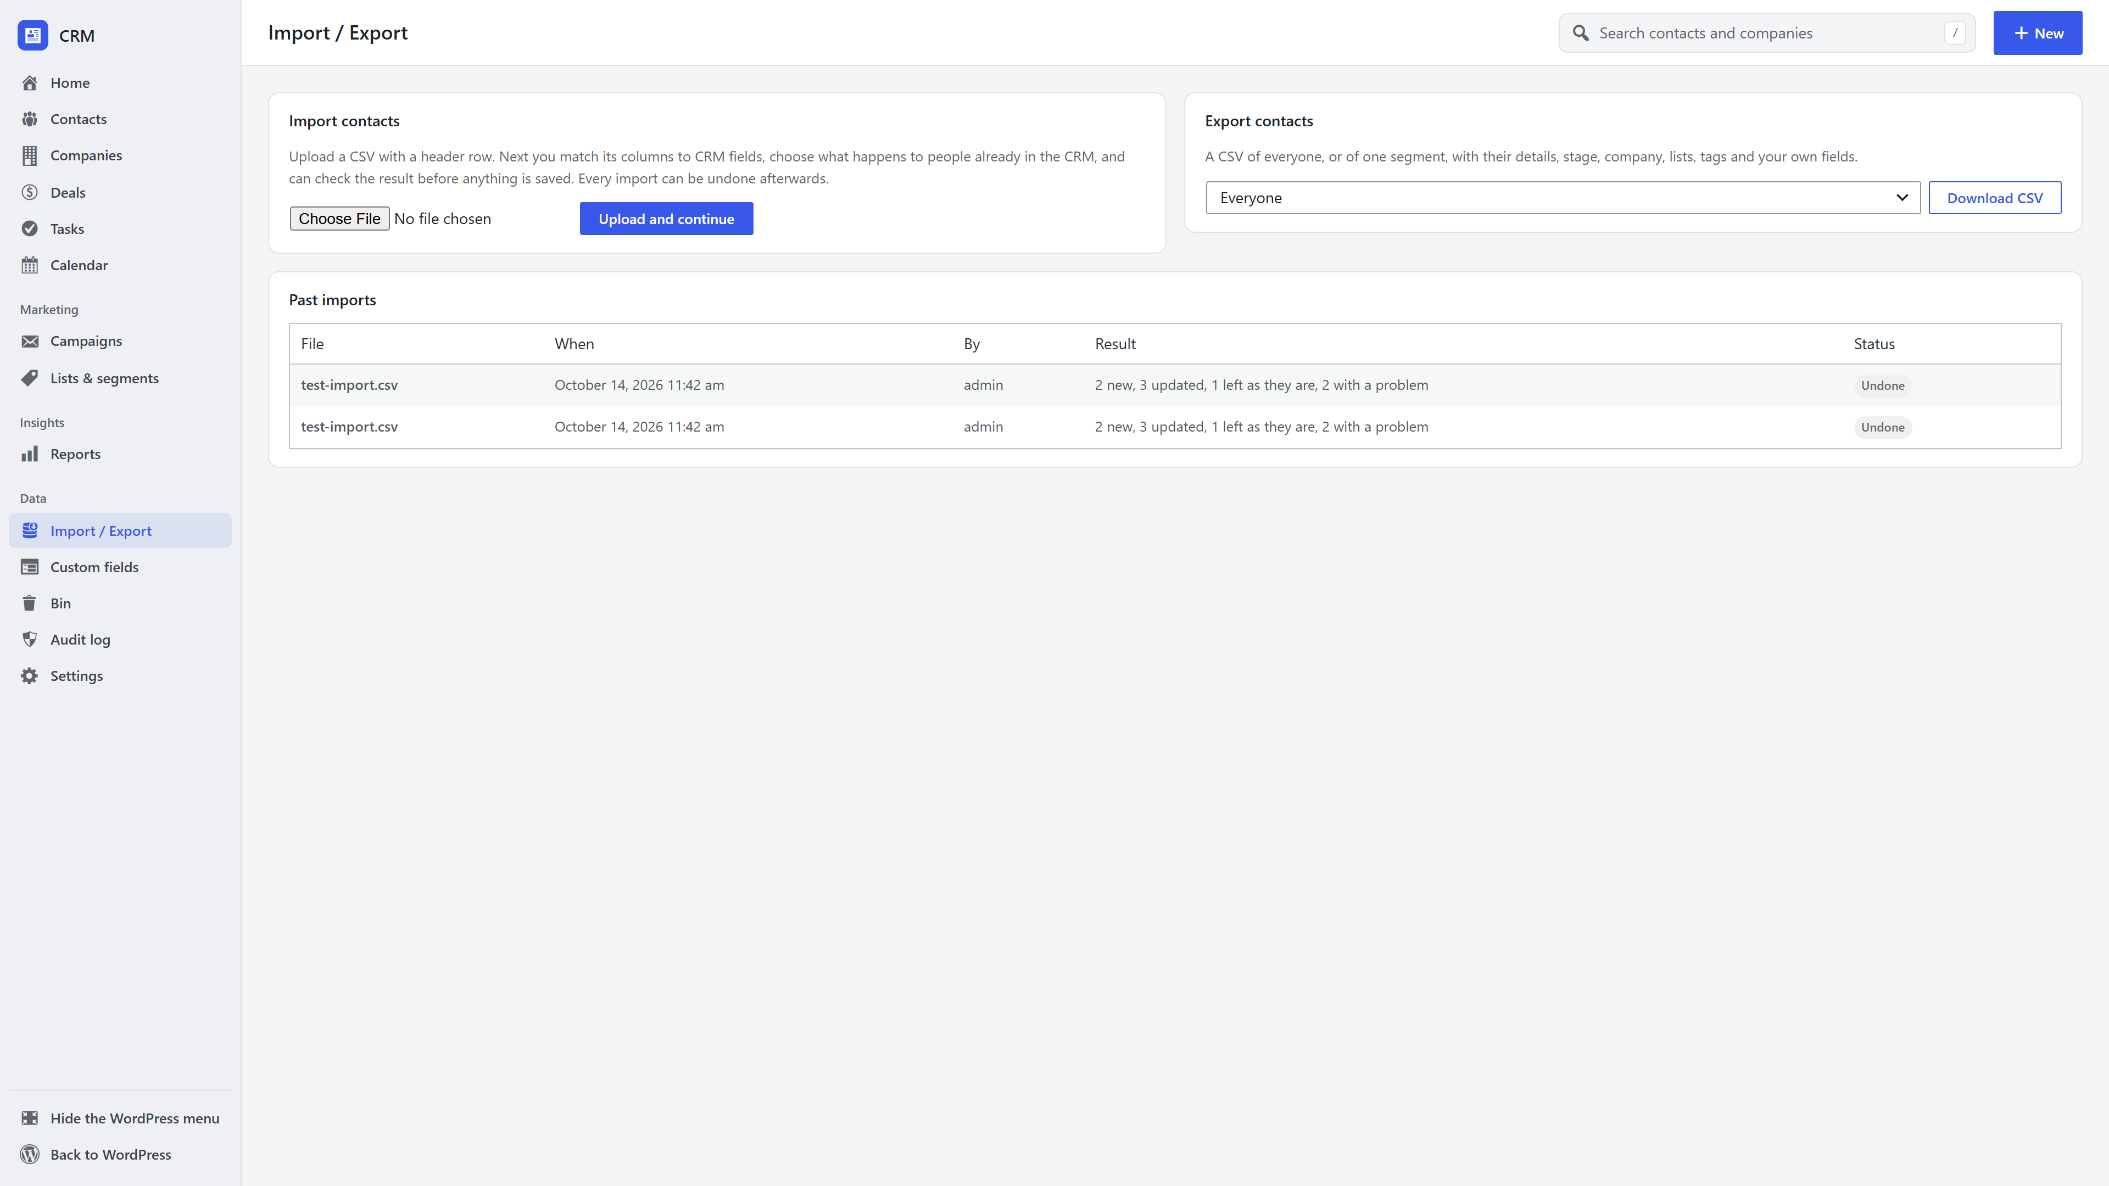The image size is (2109, 1186).
Task: Click the first row's Undone status badge
Action: [x=1882, y=385]
